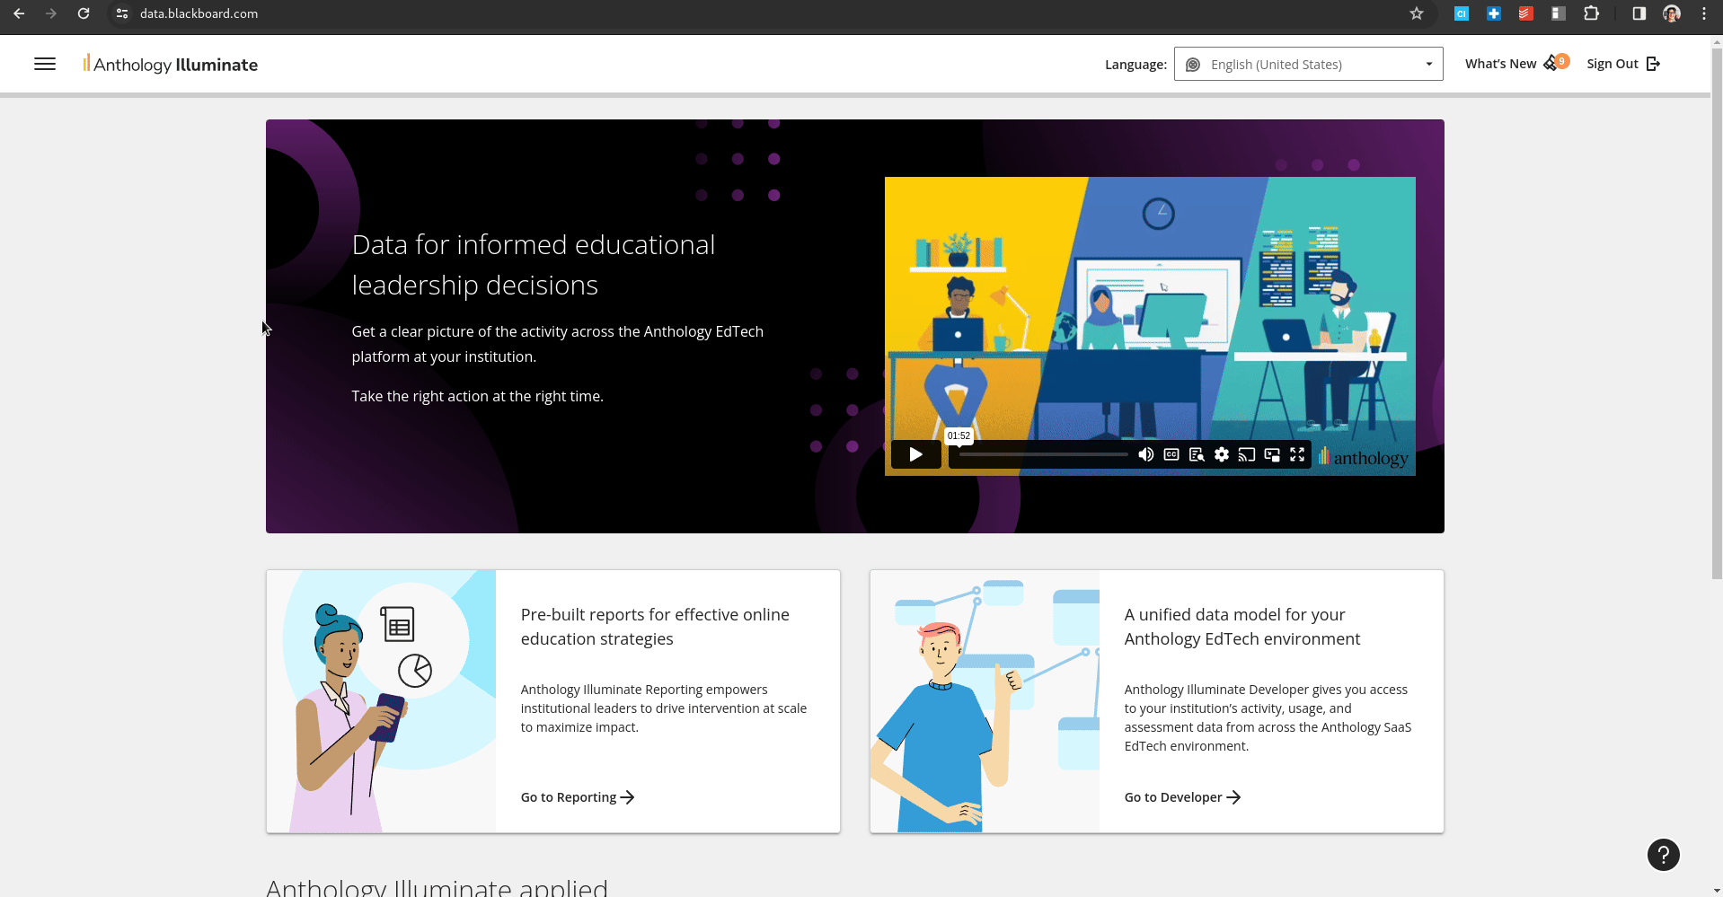Open the gray panel extension icon
Image resolution: width=1723 pixels, height=897 pixels.
click(x=1559, y=13)
